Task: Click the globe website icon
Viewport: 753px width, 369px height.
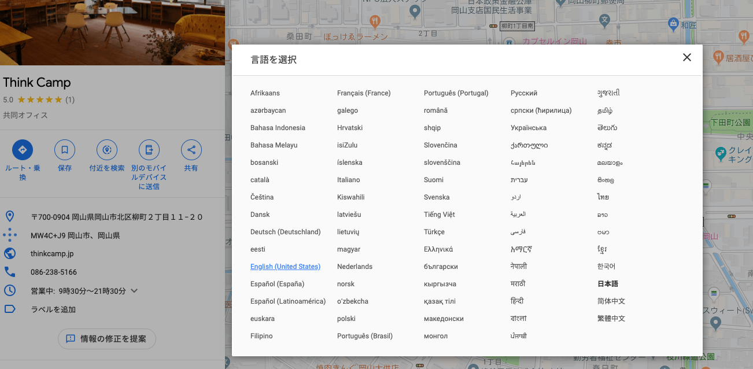Action: pos(10,253)
